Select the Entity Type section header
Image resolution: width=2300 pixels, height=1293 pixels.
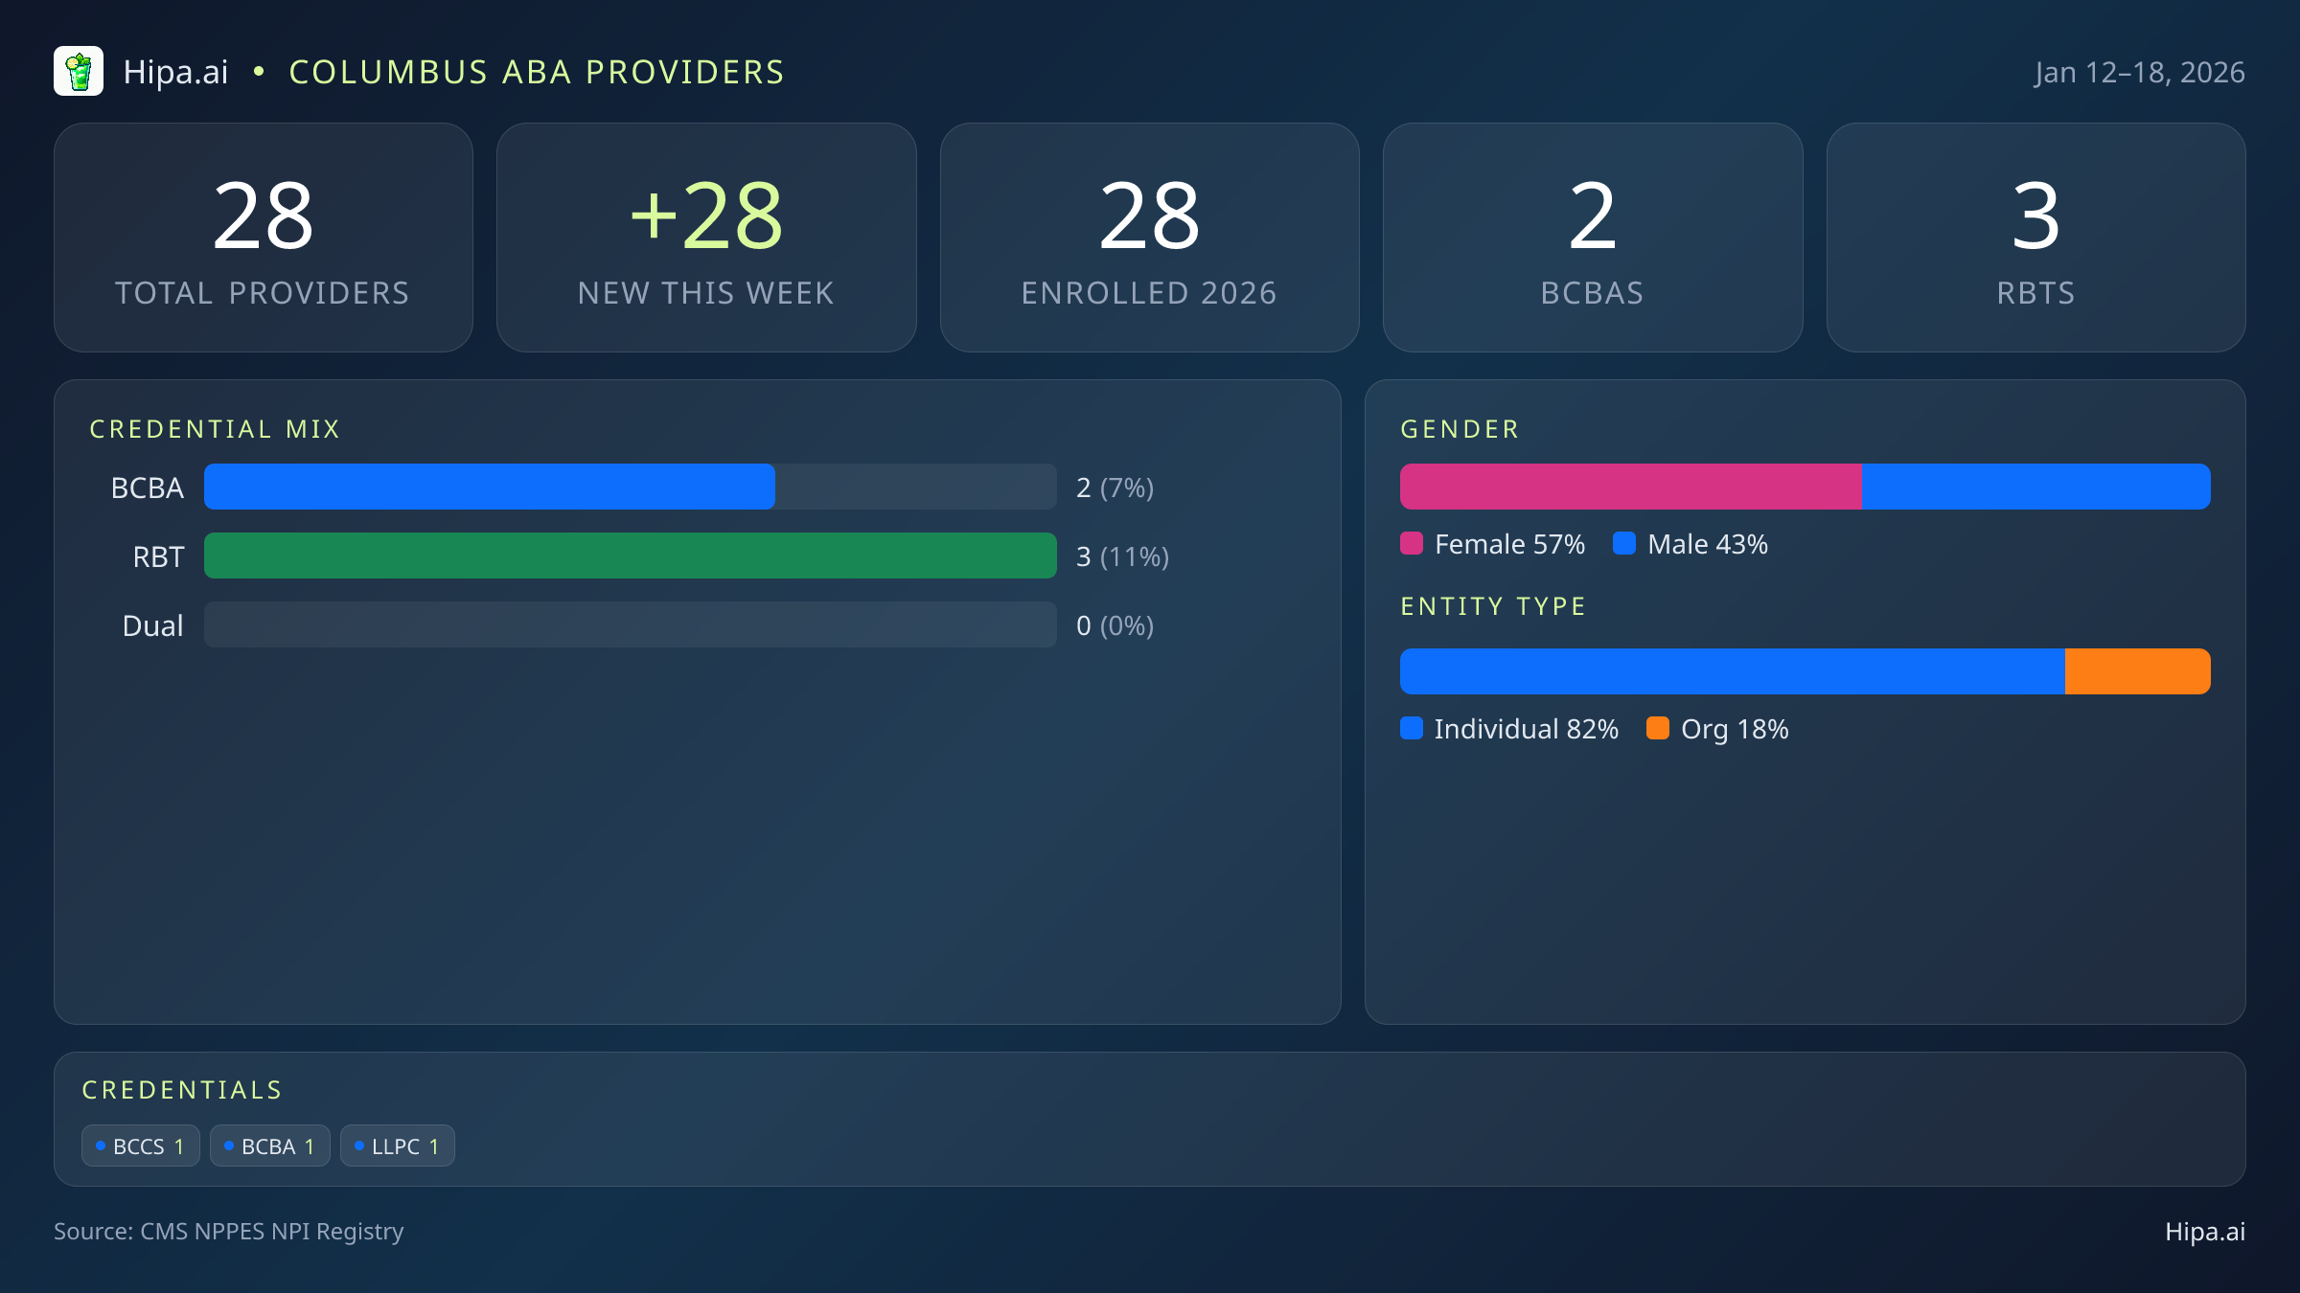(x=1492, y=605)
